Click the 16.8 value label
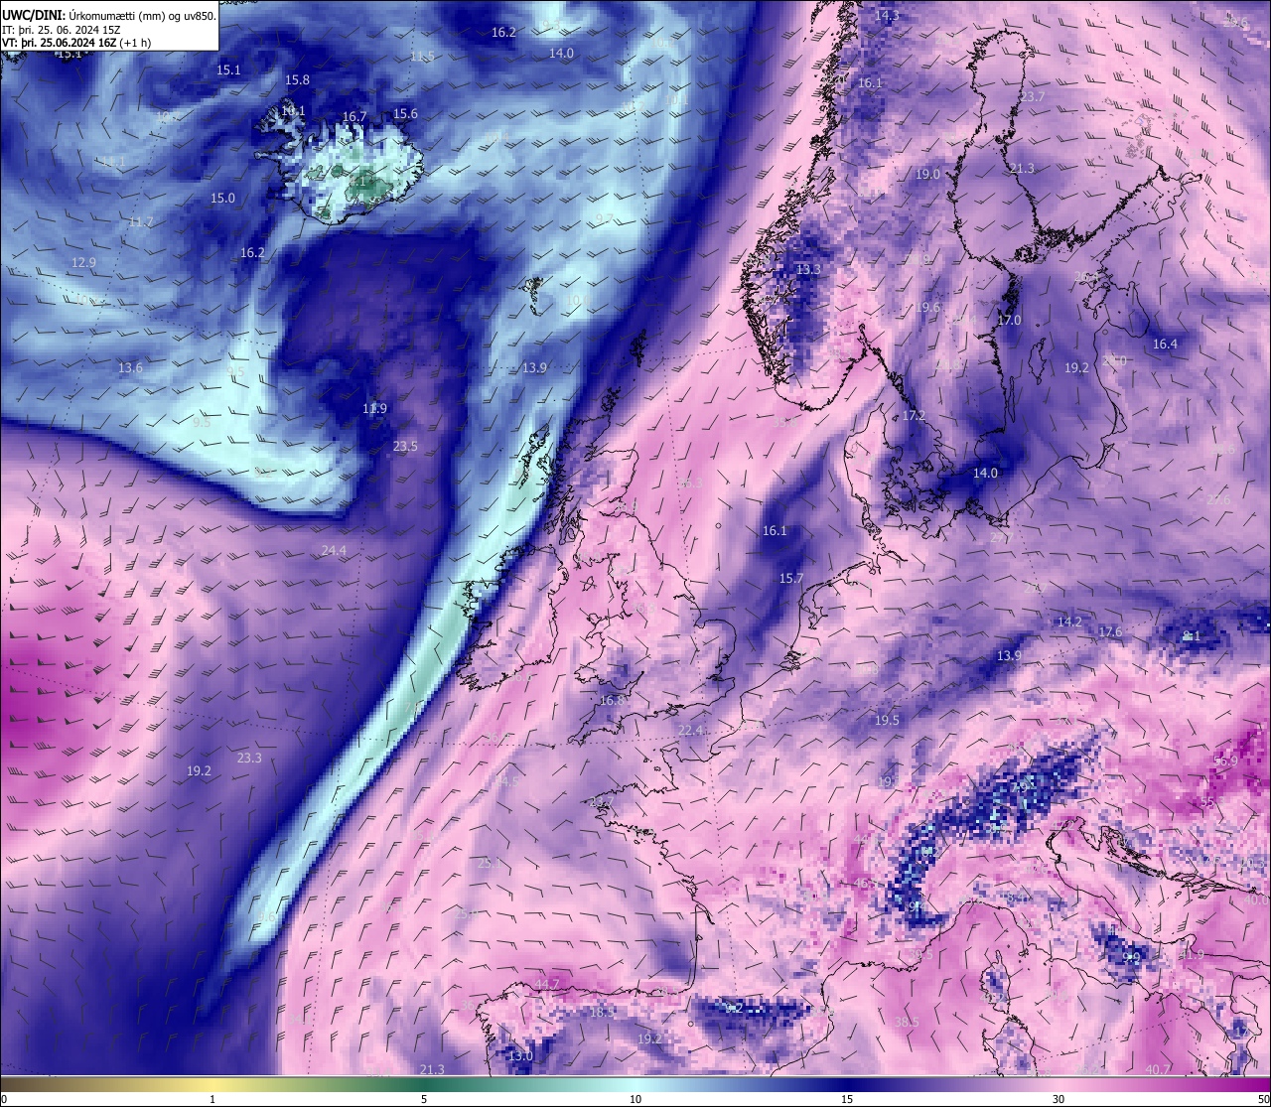Screen dimensions: 1271x1107 [613, 700]
